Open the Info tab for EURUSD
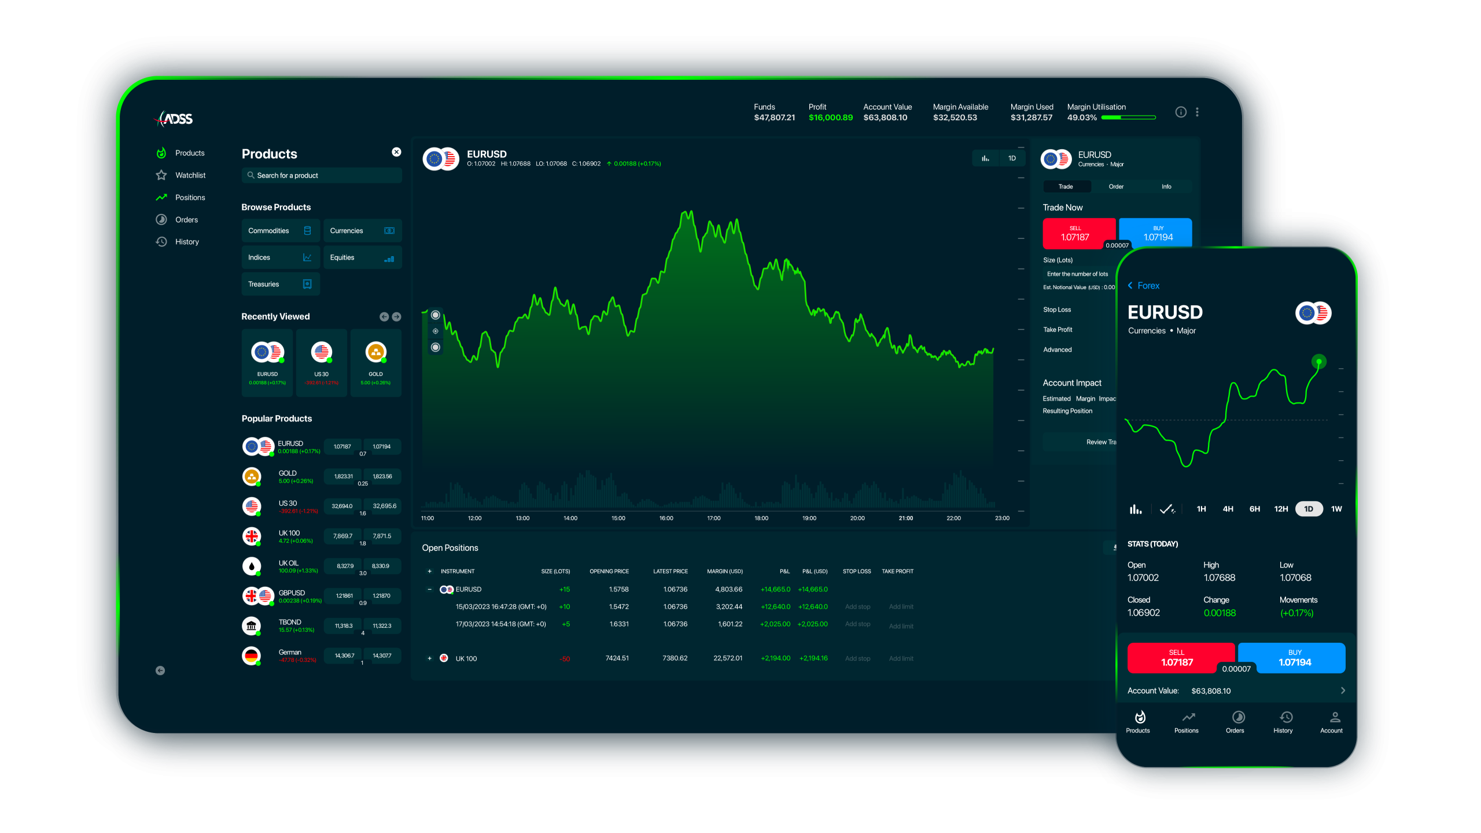Screen dimensions: 1481x833 tap(1166, 186)
